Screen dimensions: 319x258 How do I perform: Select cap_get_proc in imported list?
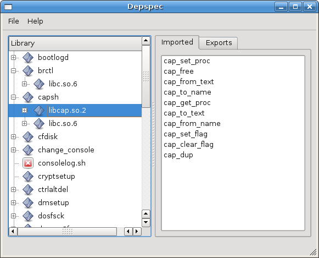[187, 103]
